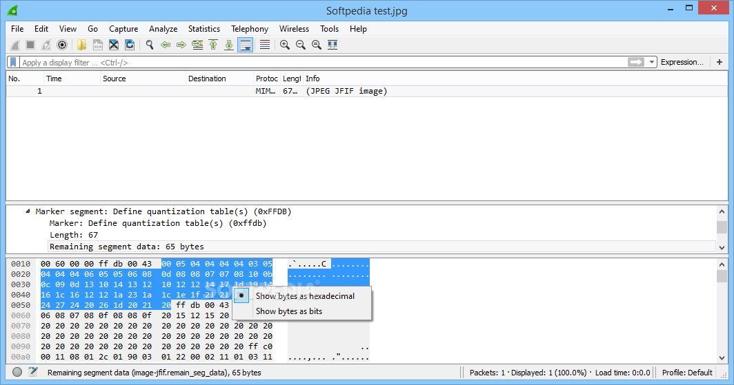Image resolution: width=734 pixels, height=385 pixels.
Task: Click the capture file properties notepad icon
Action: (33, 372)
